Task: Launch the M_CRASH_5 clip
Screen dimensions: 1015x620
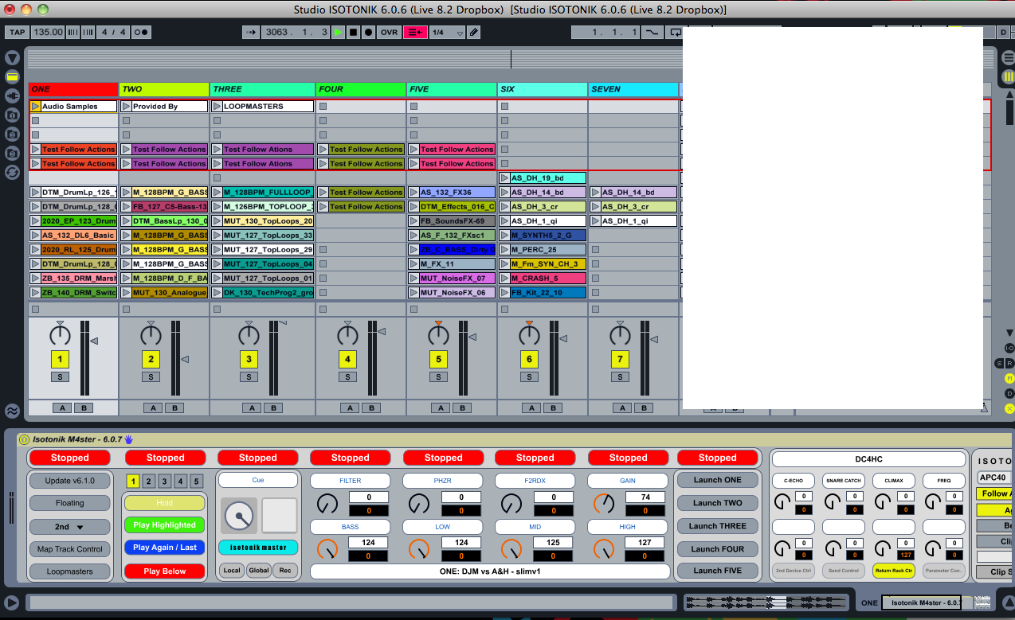Action: click(504, 278)
